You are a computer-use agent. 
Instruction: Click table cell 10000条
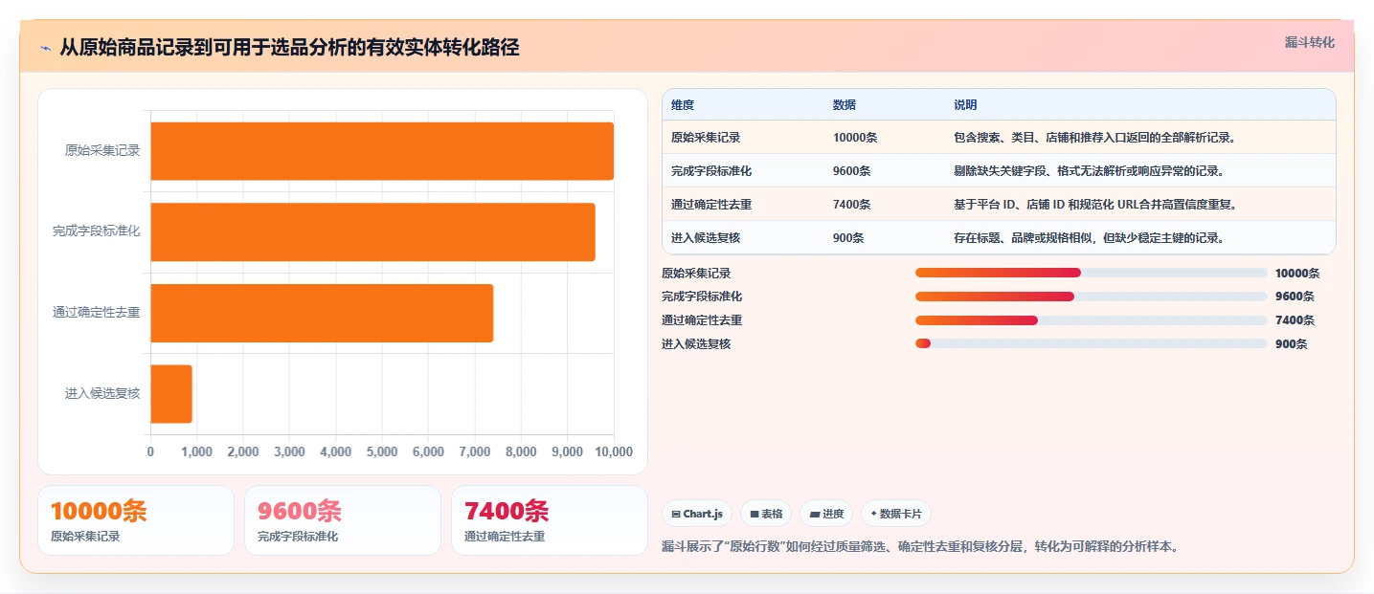[855, 137]
